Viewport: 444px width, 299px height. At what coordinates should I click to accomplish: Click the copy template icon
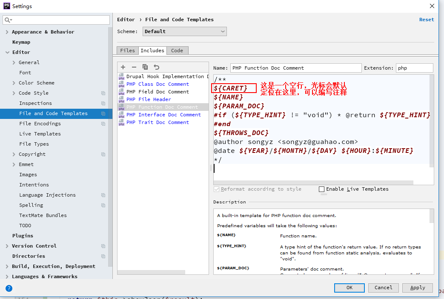point(145,67)
